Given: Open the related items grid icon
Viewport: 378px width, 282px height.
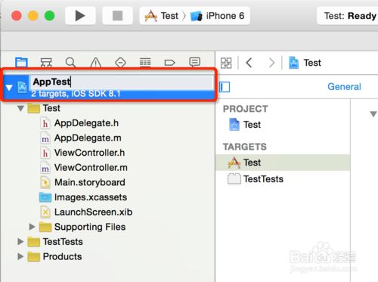Looking at the screenshot, I should (x=226, y=63).
